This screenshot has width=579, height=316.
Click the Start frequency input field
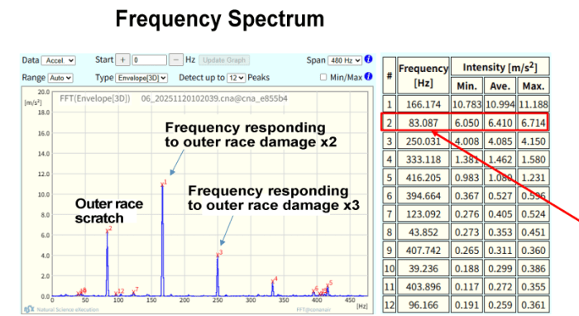149,60
